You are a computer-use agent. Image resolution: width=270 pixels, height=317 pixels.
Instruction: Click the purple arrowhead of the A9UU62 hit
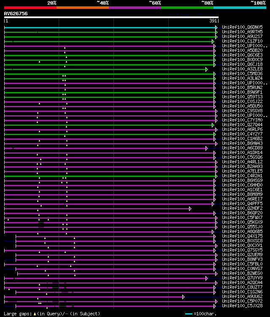pyautogui.click(x=183, y=297)
